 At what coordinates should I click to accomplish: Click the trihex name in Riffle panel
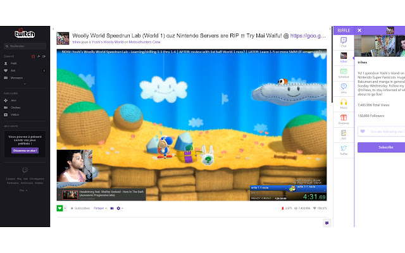point(363,62)
